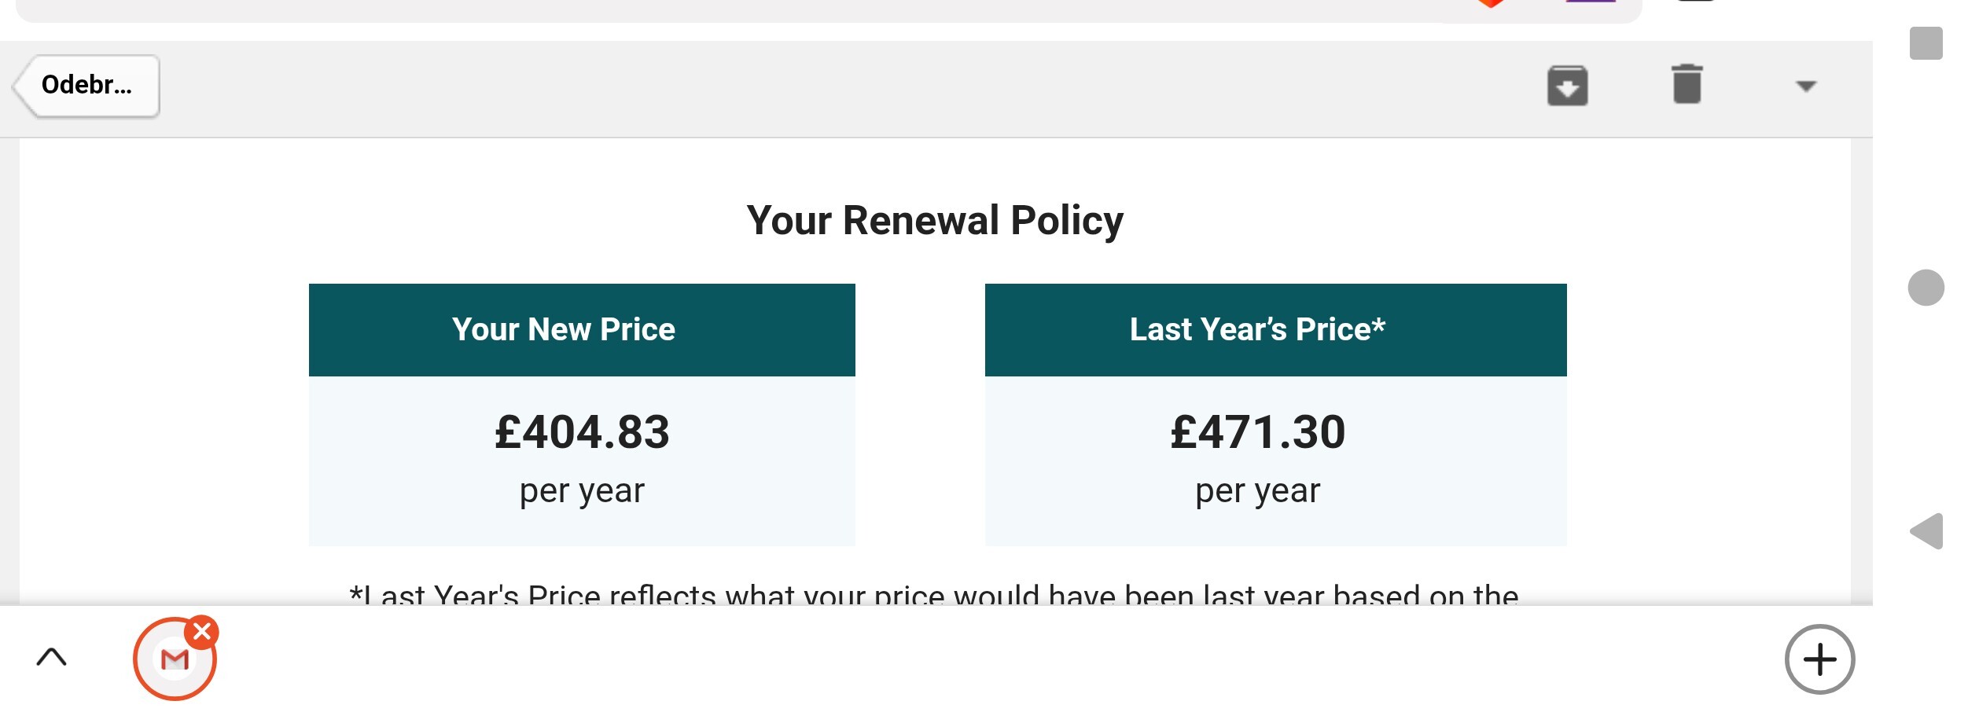Close the Gmail tab
Viewport: 1979px width, 712px height.
pyautogui.click(x=202, y=632)
